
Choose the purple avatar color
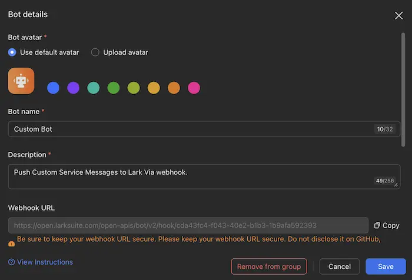(x=73, y=88)
